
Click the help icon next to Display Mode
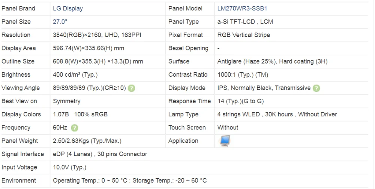click(316, 88)
